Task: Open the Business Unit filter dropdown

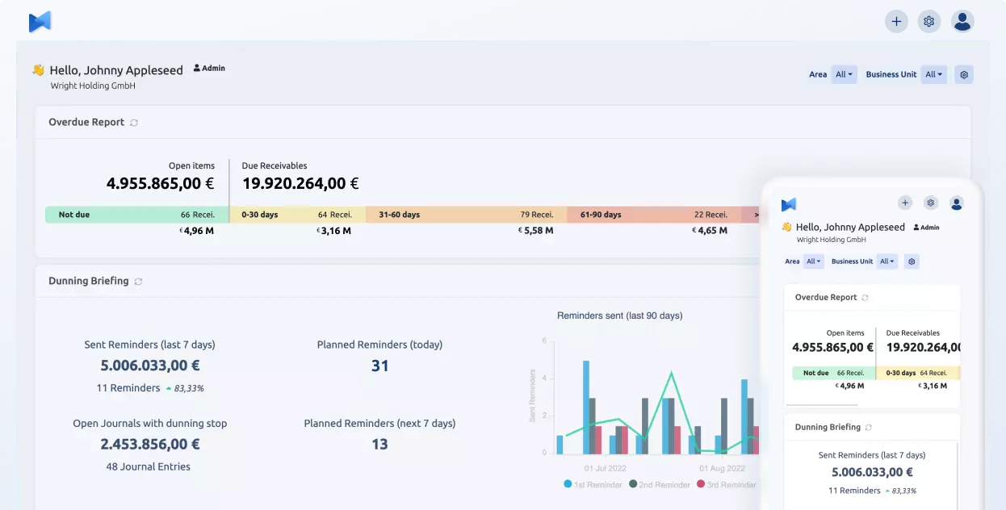Action: point(933,74)
